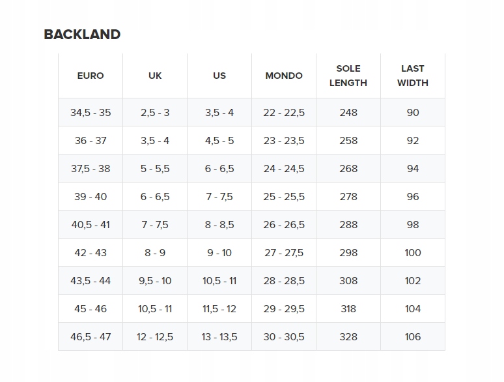Select sole length value 298
Screen dimensions: 504x382
348,253
